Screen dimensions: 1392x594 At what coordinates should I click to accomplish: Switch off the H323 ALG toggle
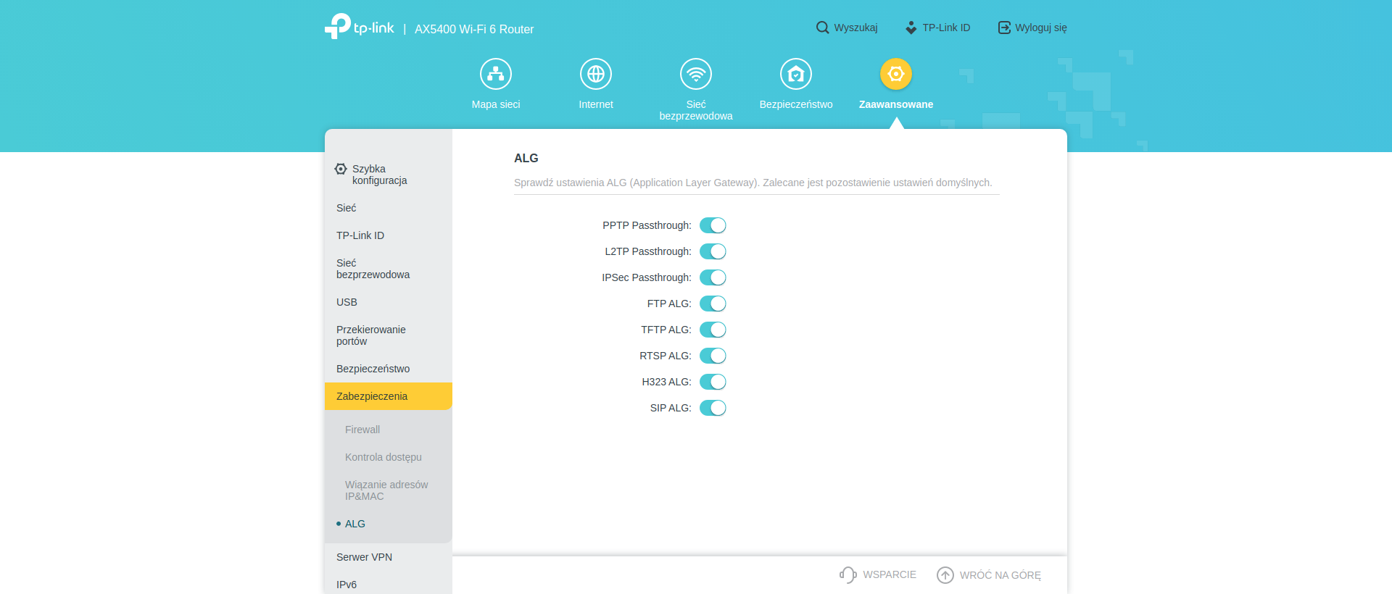tap(713, 382)
